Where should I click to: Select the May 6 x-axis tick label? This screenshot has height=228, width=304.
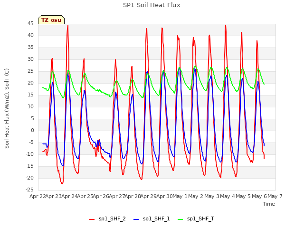coord(259,196)
